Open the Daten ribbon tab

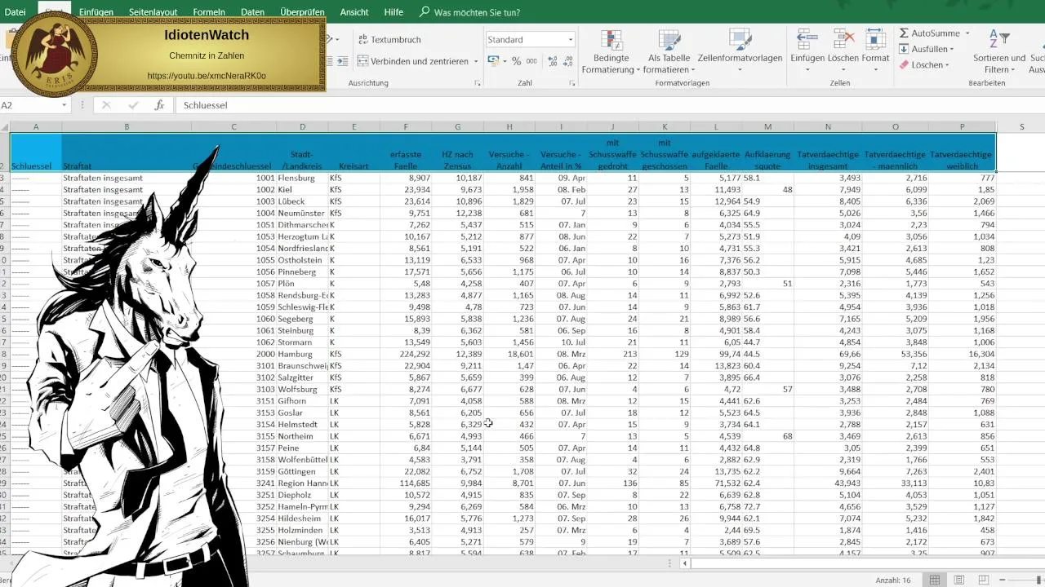tap(252, 12)
